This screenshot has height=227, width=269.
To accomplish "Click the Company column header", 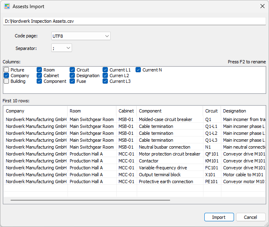I will click(x=35, y=111).
